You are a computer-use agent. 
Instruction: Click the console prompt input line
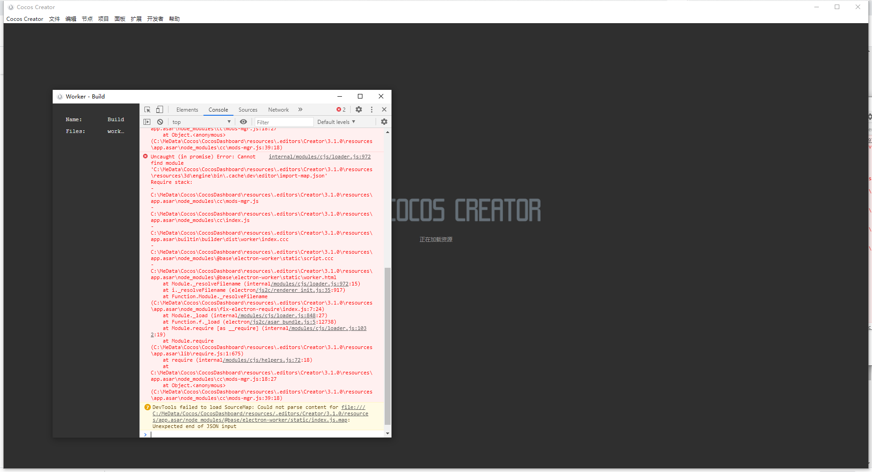266,434
